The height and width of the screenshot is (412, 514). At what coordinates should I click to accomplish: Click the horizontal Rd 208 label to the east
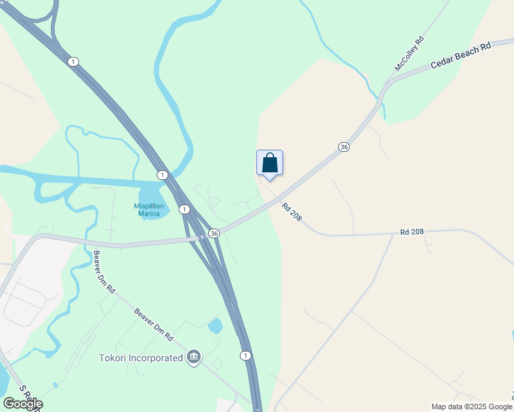tap(412, 232)
